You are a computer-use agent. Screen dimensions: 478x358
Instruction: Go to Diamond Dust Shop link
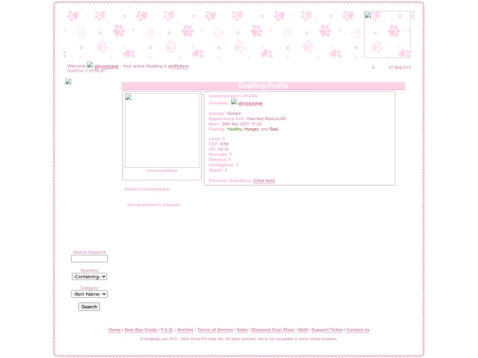tap(273, 330)
